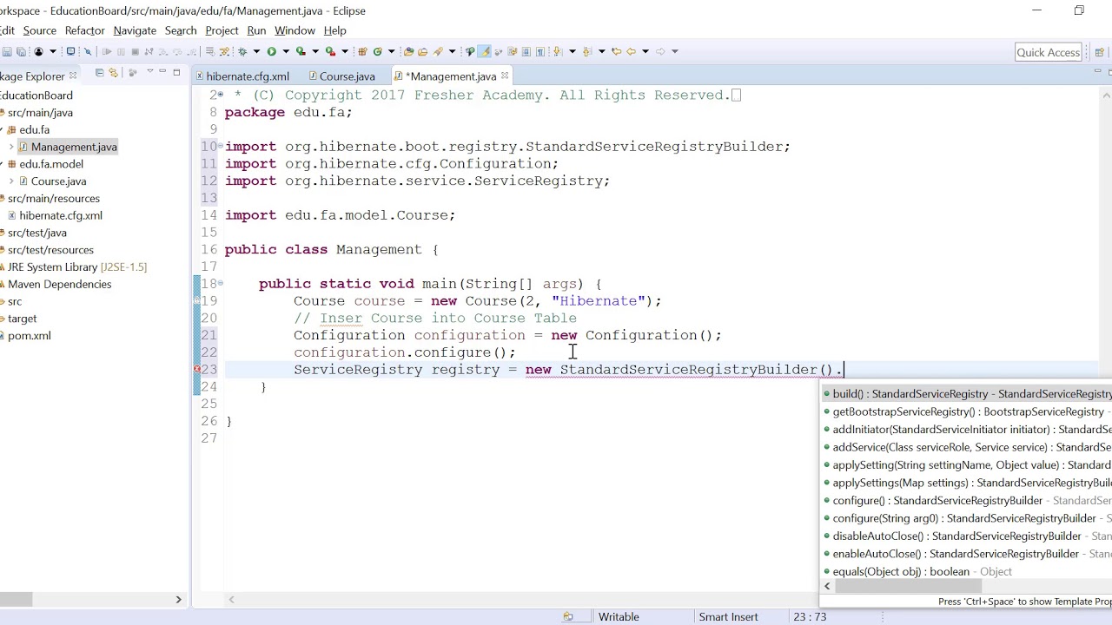This screenshot has height=625, width=1112.
Task: Open the New Java Class dropdown arrow
Action: click(x=391, y=52)
